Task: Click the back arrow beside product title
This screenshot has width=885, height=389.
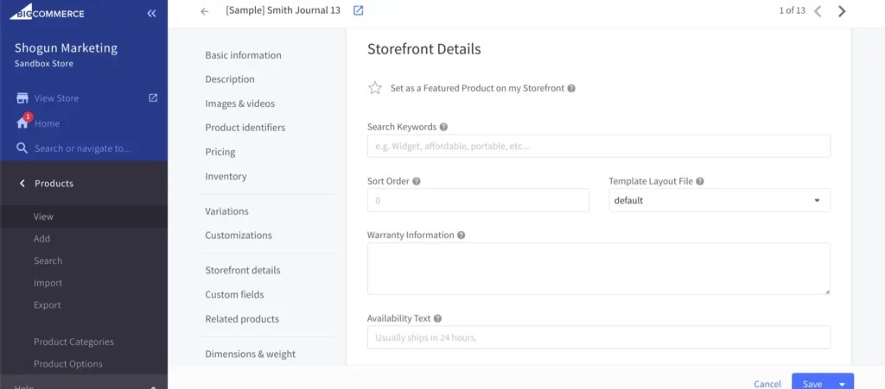Action: [204, 11]
